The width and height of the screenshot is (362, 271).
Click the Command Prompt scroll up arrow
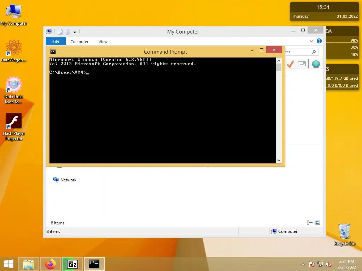coord(279,61)
